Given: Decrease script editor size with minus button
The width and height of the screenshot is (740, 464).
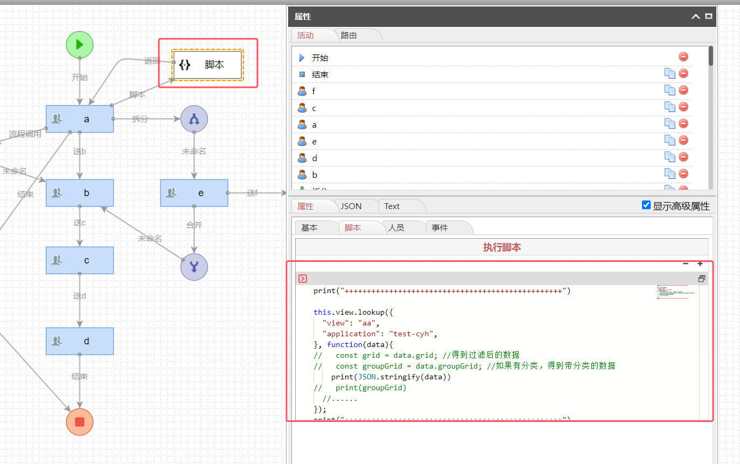Looking at the screenshot, I should pos(685,264).
